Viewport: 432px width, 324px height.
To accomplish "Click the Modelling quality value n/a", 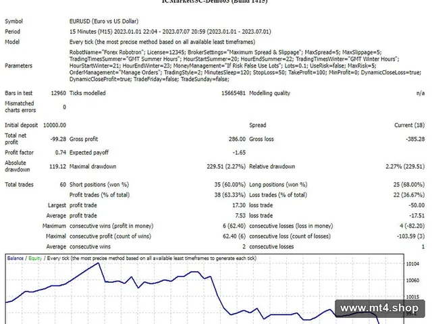I will coord(421,93).
